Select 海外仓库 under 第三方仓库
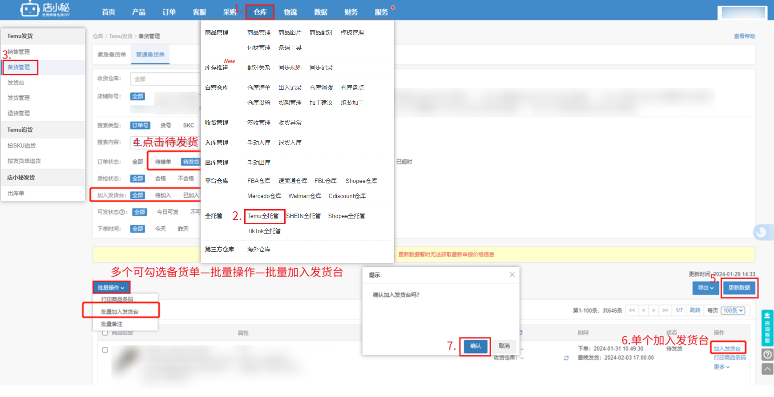 [259, 249]
